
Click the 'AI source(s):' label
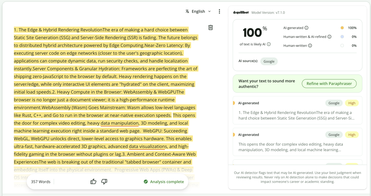coord(248,61)
